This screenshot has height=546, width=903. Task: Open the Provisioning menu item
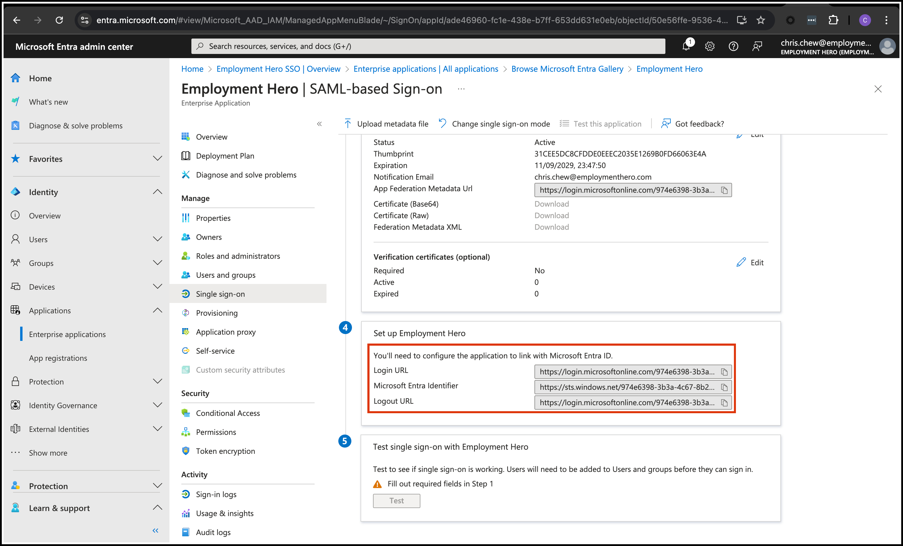[217, 313]
